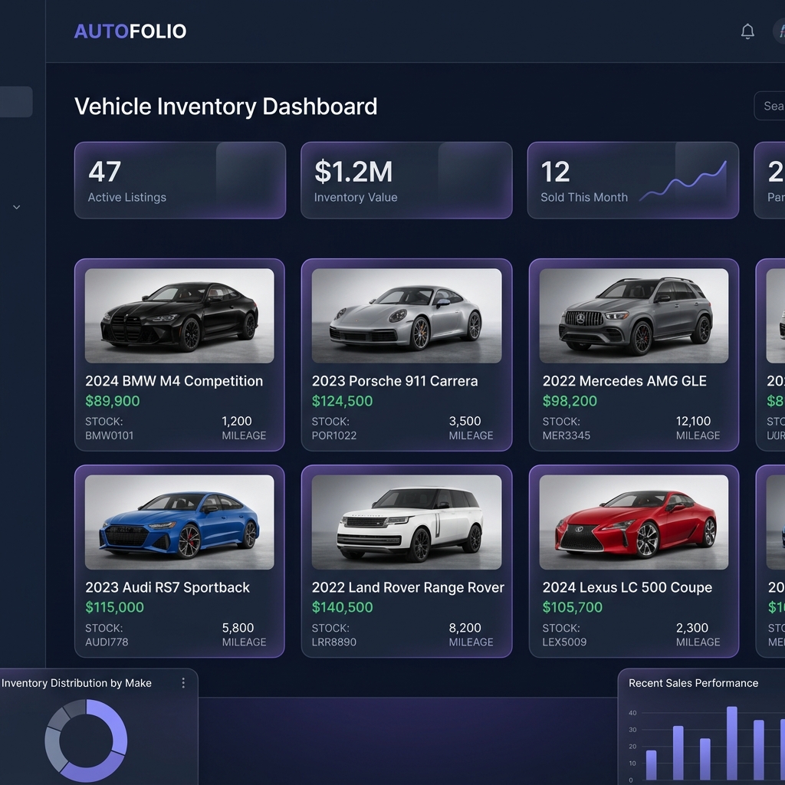
Task: Click the Recent Sales Performance title
Action: (x=693, y=683)
